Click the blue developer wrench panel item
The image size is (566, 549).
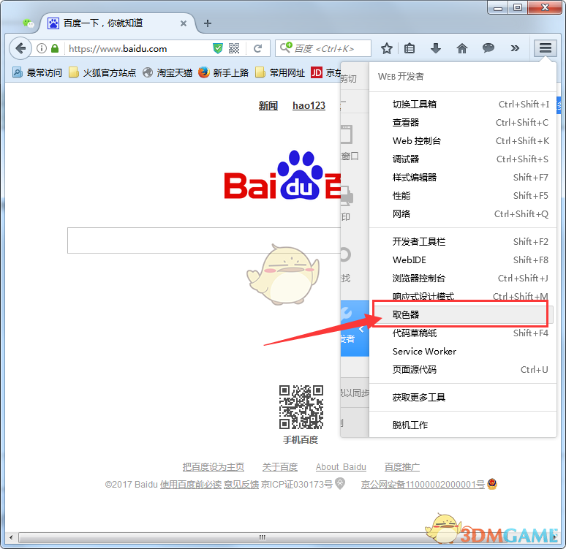point(355,328)
